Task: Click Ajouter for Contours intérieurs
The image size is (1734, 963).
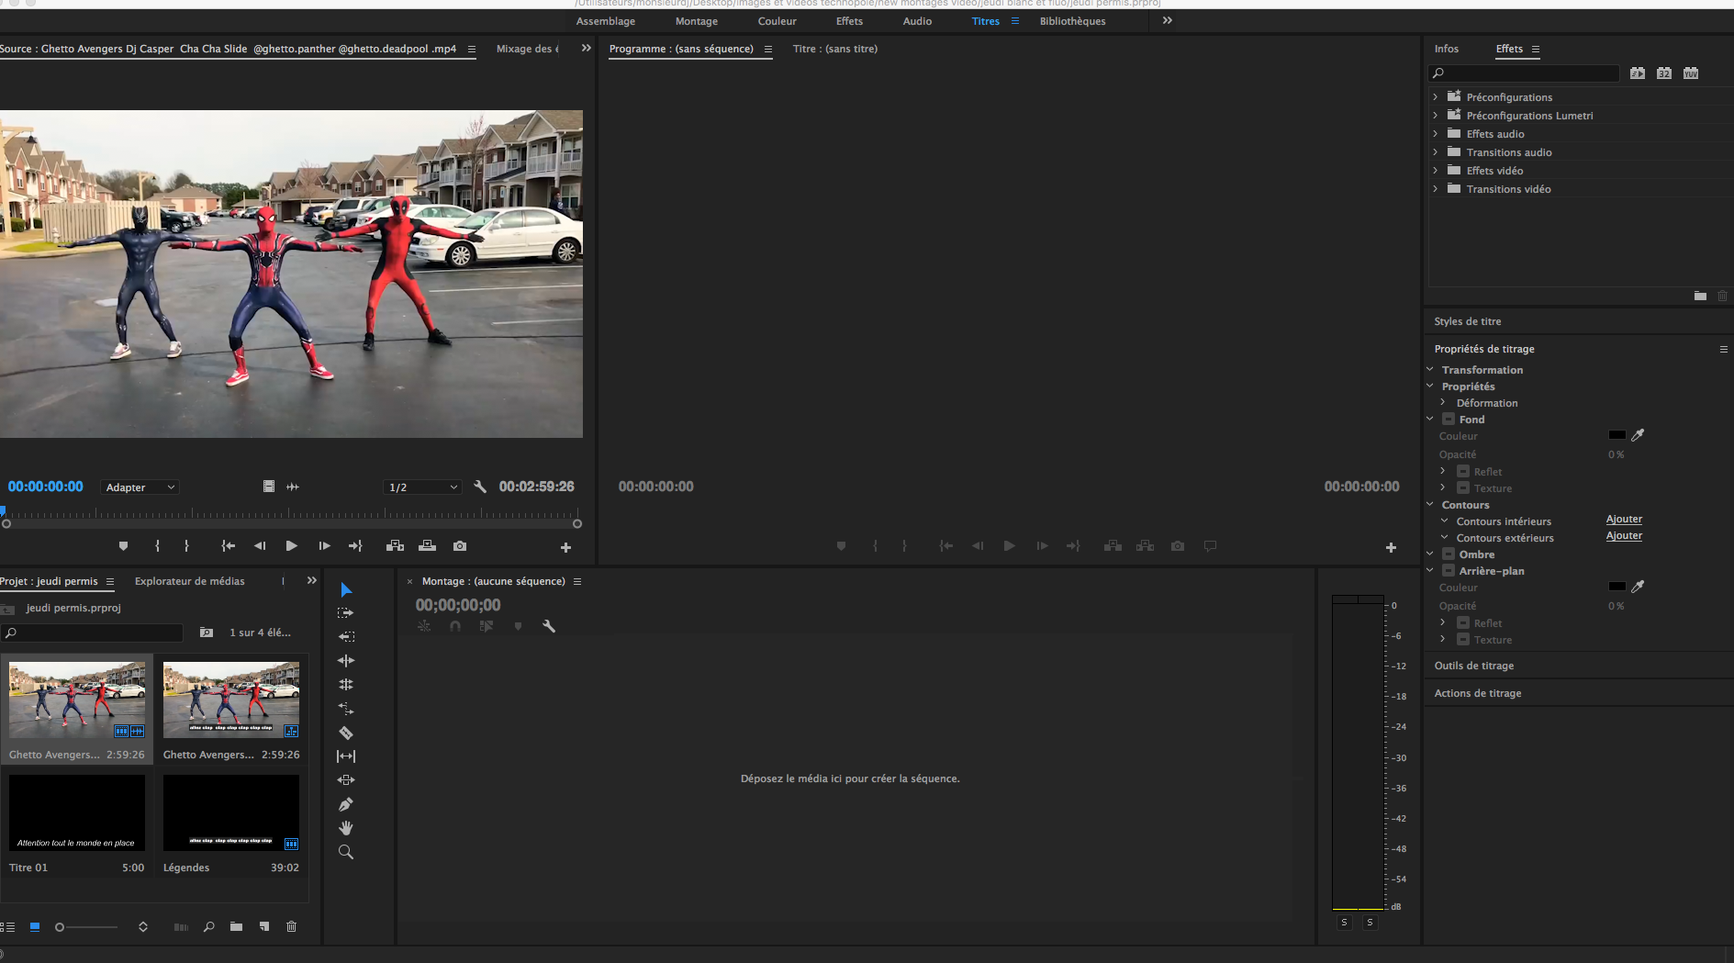Action: [x=1624, y=520]
